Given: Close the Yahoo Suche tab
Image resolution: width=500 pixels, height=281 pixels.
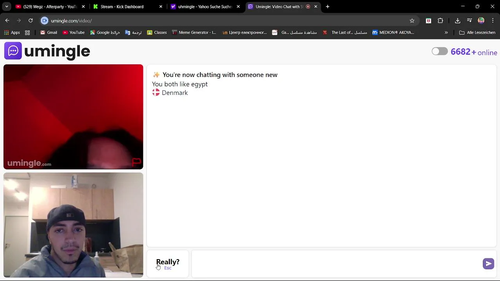Looking at the screenshot, I should point(238,7).
